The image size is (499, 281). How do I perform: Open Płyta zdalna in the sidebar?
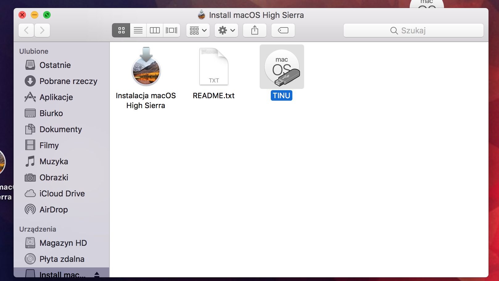click(x=61, y=259)
